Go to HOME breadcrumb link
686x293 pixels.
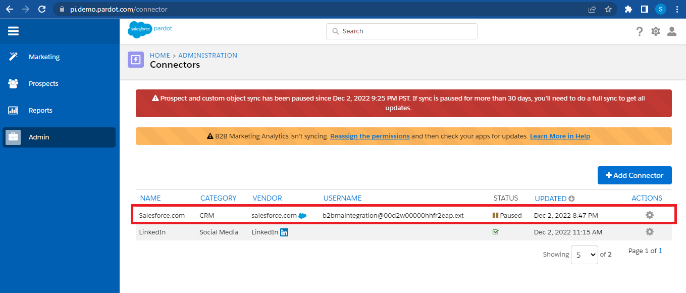[x=160, y=55]
